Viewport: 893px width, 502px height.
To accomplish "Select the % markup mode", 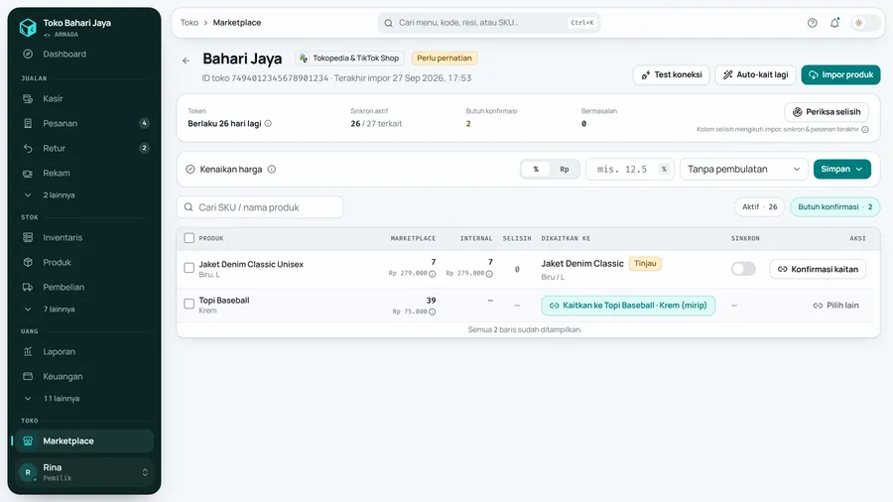I will pyautogui.click(x=536, y=169).
